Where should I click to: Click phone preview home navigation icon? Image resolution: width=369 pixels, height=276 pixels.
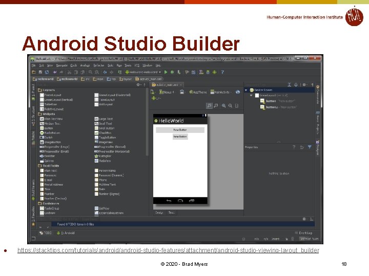180,201
